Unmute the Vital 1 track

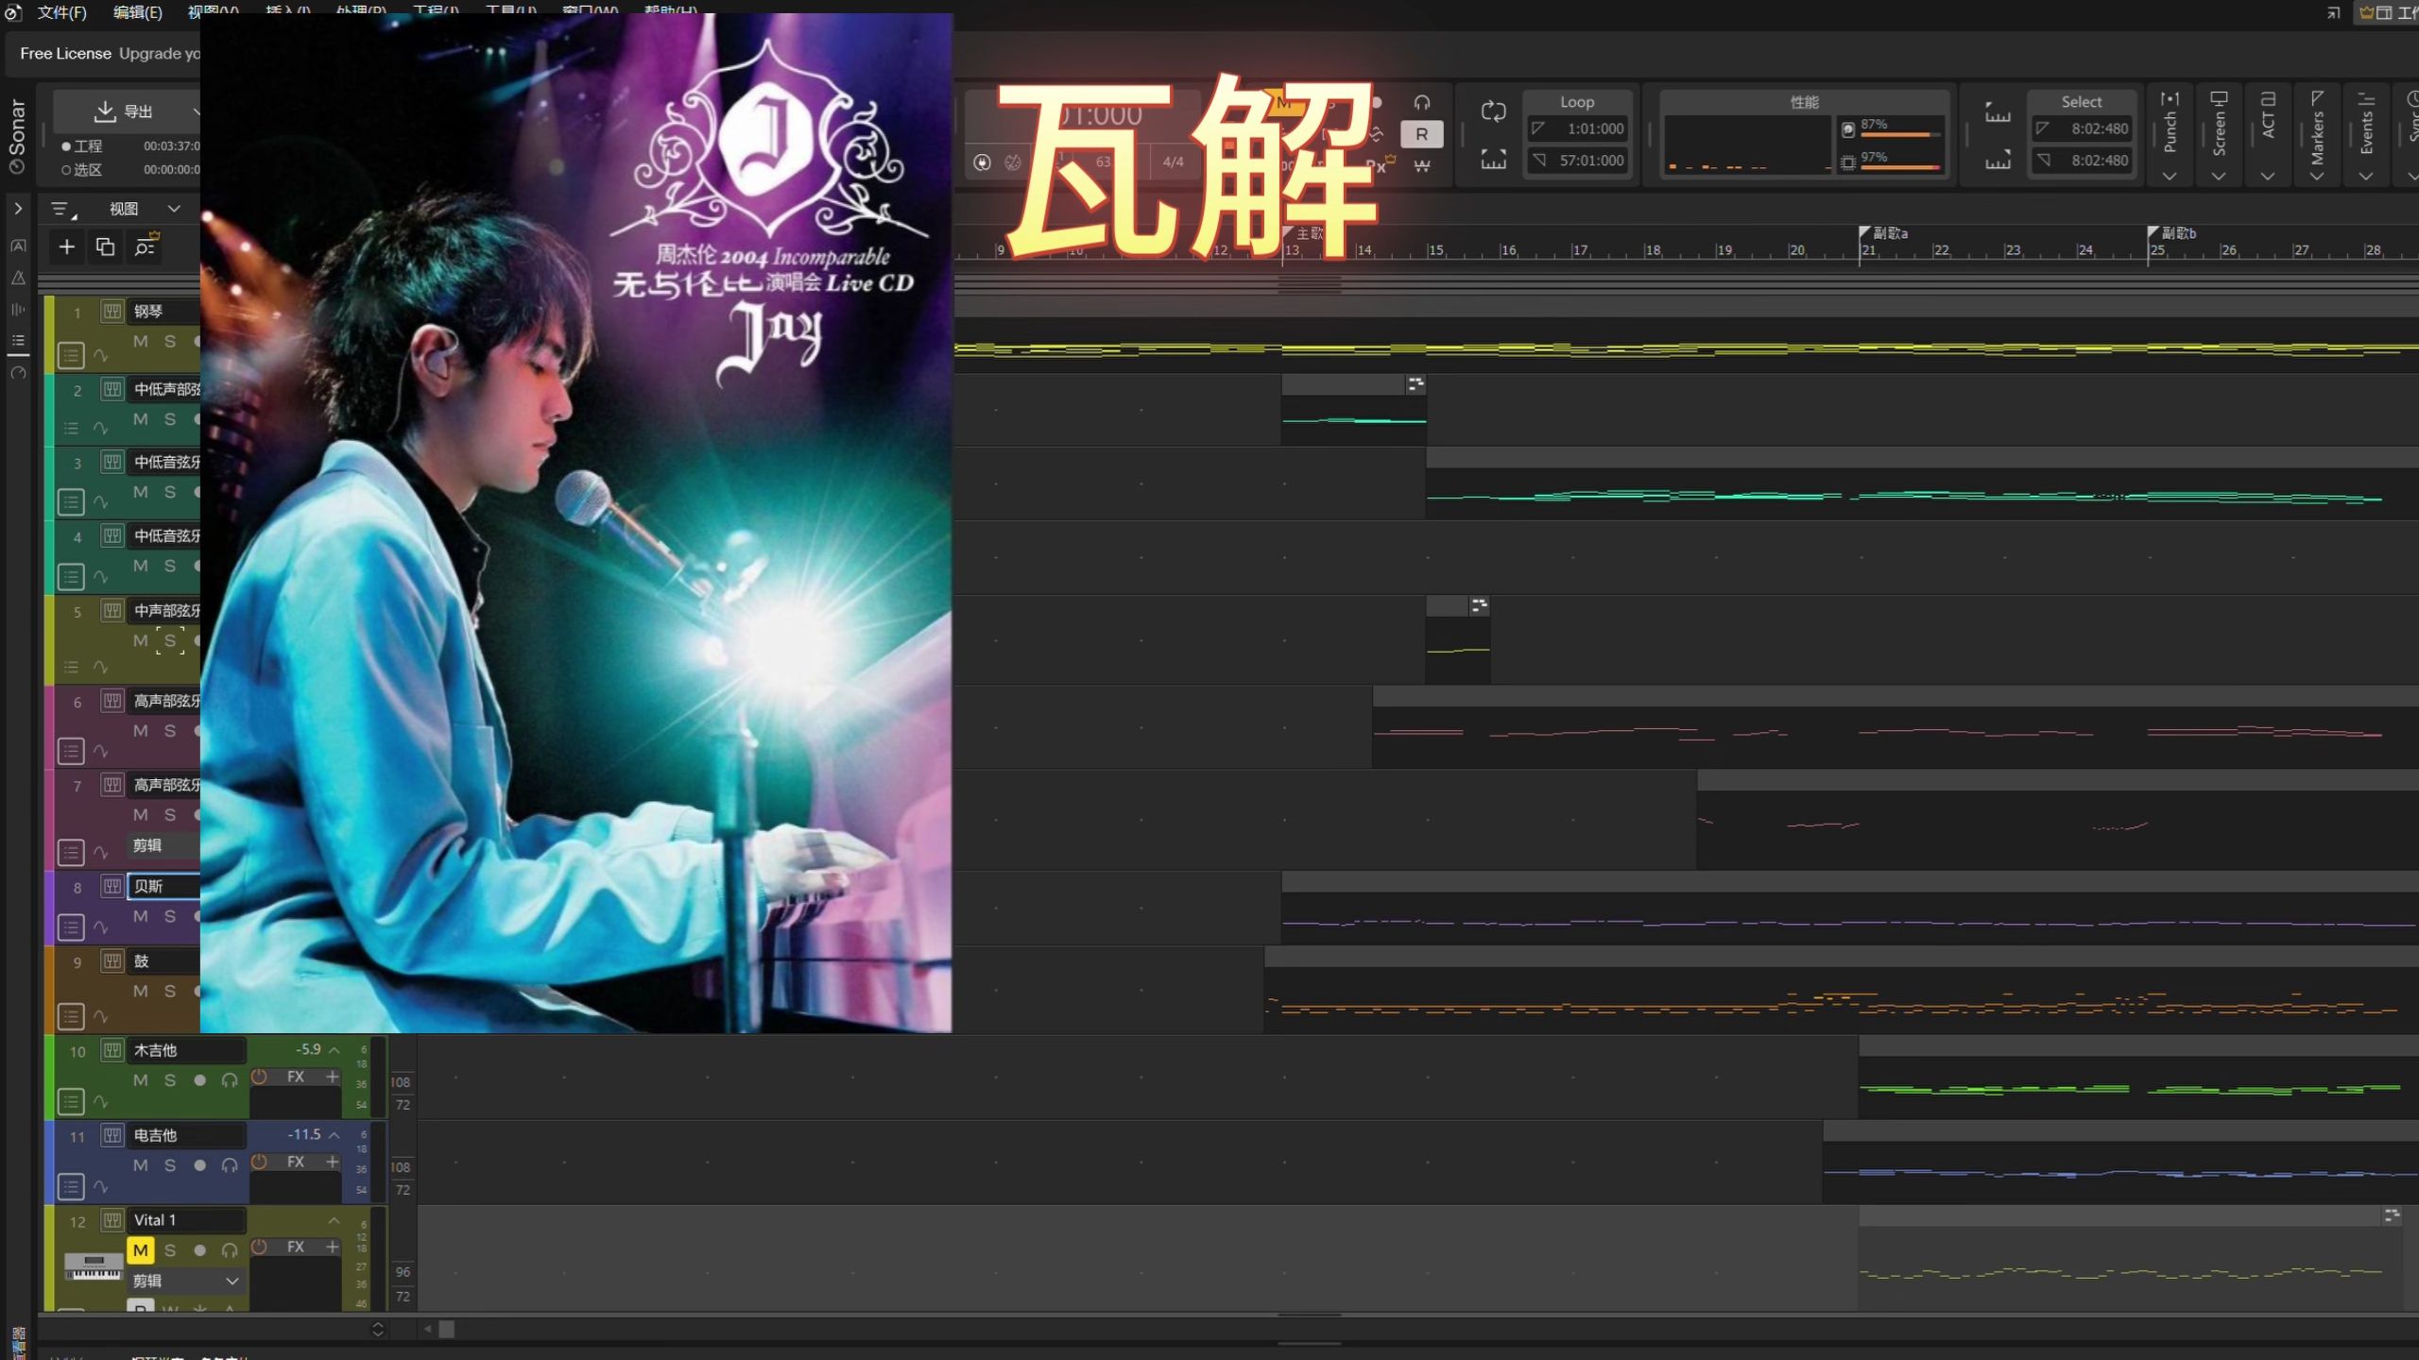click(x=140, y=1250)
